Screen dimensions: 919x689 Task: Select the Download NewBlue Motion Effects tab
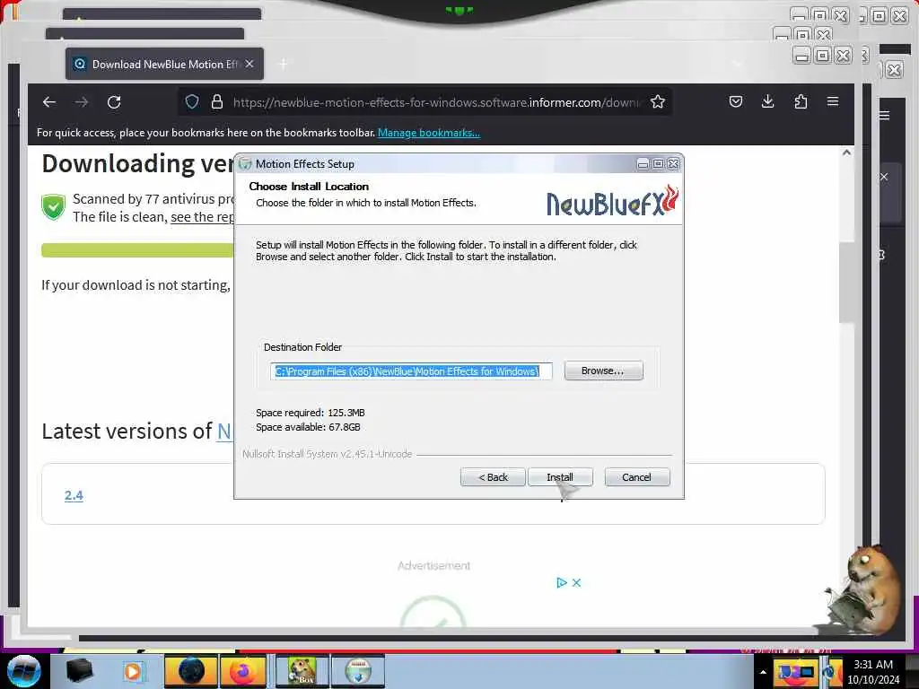pos(165,64)
